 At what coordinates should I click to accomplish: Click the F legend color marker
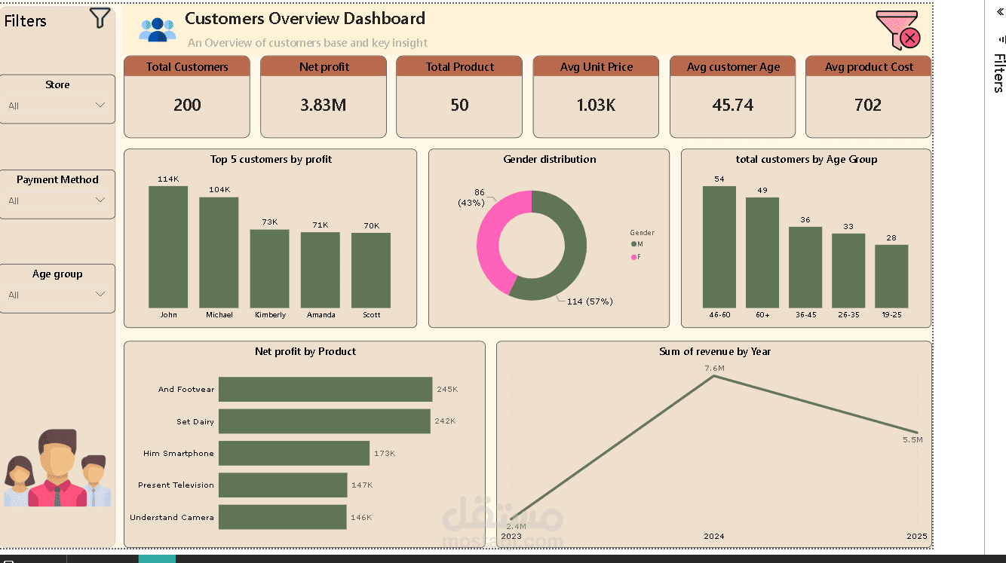tap(634, 257)
